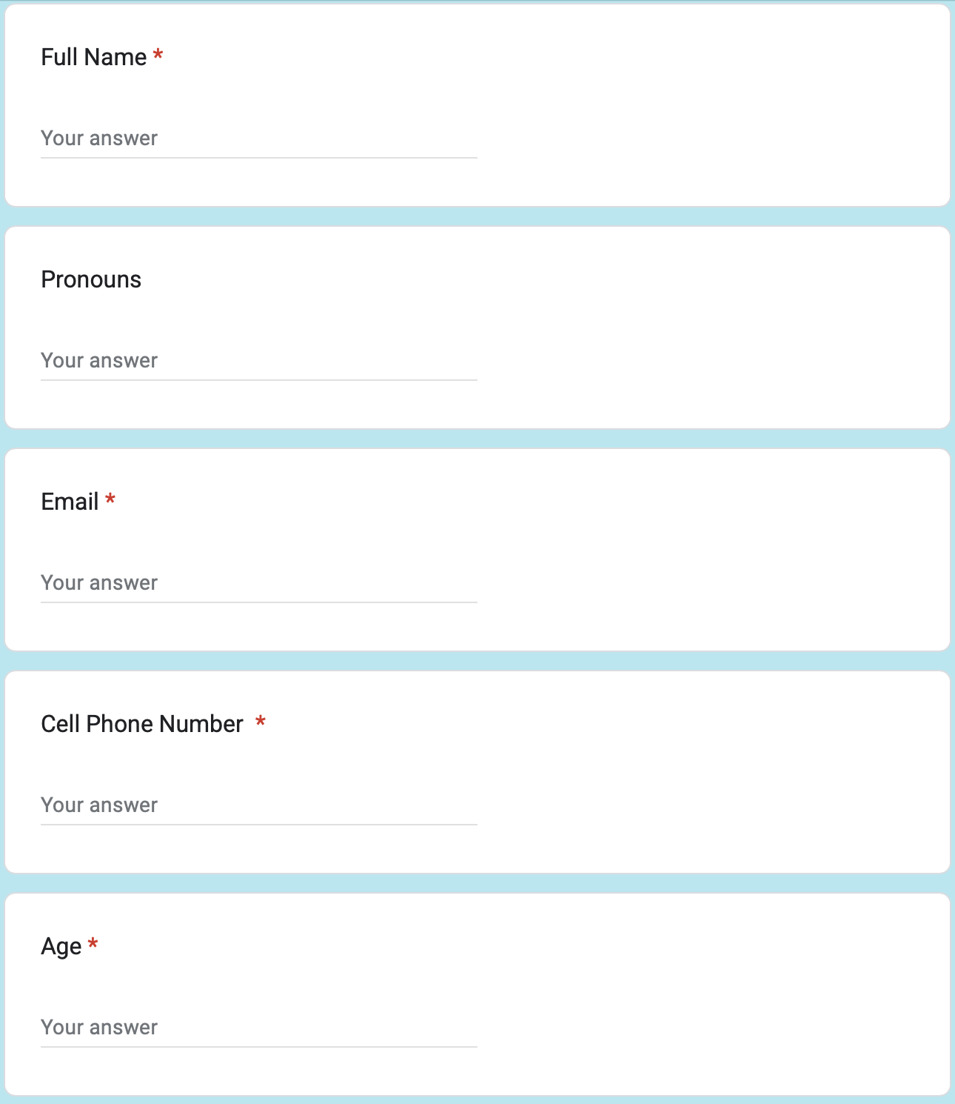This screenshot has height=1104, width=955.
Task: Focus the Age answer input
Action: (258, 1028)
